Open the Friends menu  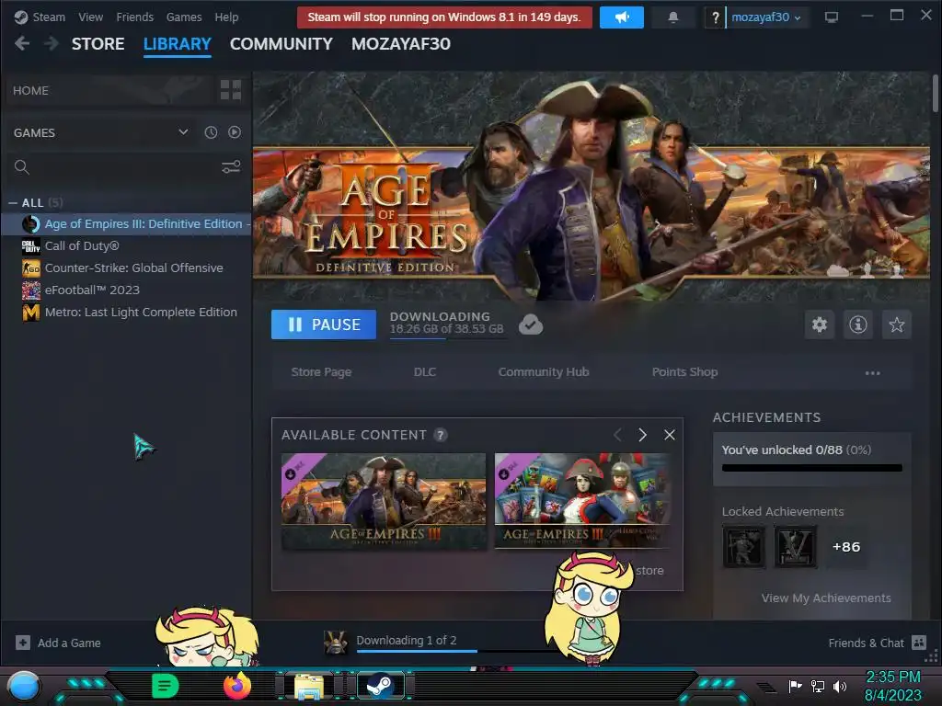tap(134, 17)
